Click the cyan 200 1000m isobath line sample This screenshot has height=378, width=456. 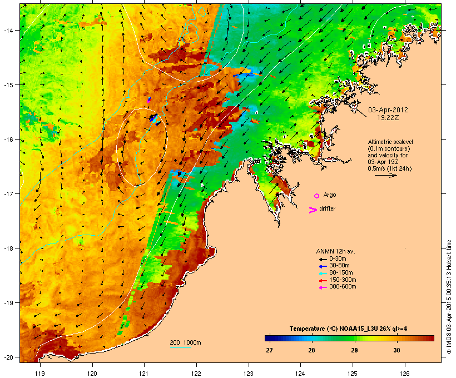click(180, 347)
